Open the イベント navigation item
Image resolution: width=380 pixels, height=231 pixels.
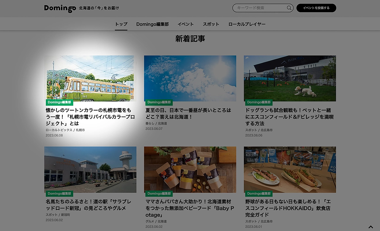pyautogui.click(x=186, y=24)
